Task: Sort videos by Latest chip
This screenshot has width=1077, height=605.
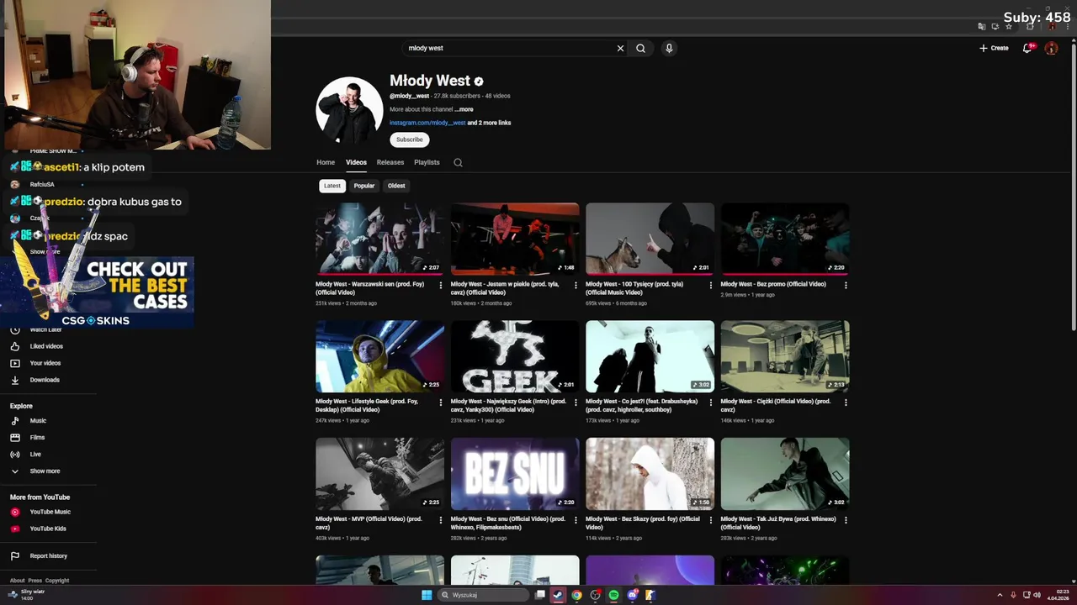Action: pos(332,186)
